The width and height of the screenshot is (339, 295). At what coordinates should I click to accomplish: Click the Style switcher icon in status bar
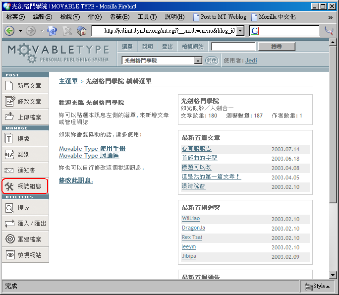[x=308, y=287]
